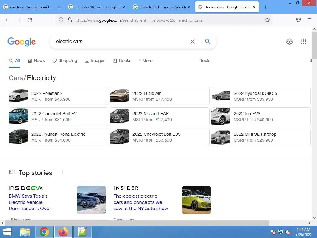Switch to Firefox in the taskbar
The width and height of the screenshot is (317, 238).
(x=63, y=232)
